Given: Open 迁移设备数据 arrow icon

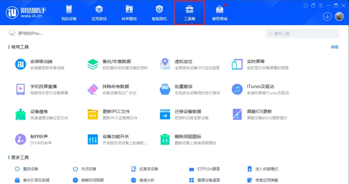Looking at the screenshot, I should click(165, 114).
